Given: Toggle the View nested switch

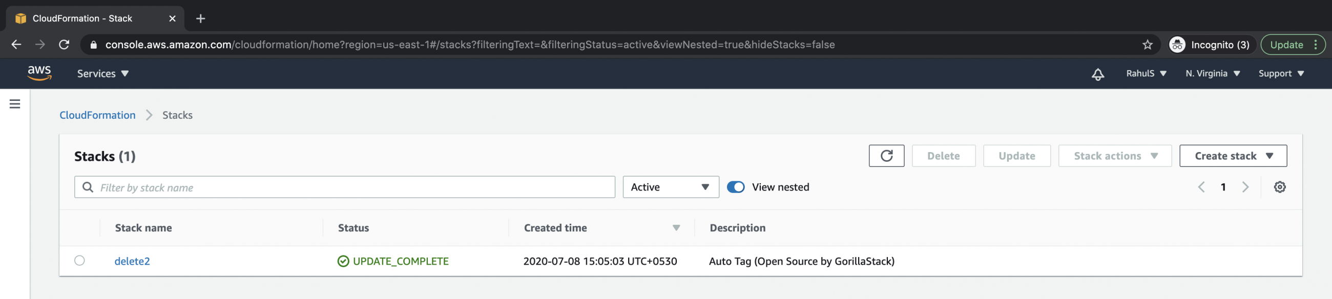Looking at the screenshot, I should [x=735, y=187].
